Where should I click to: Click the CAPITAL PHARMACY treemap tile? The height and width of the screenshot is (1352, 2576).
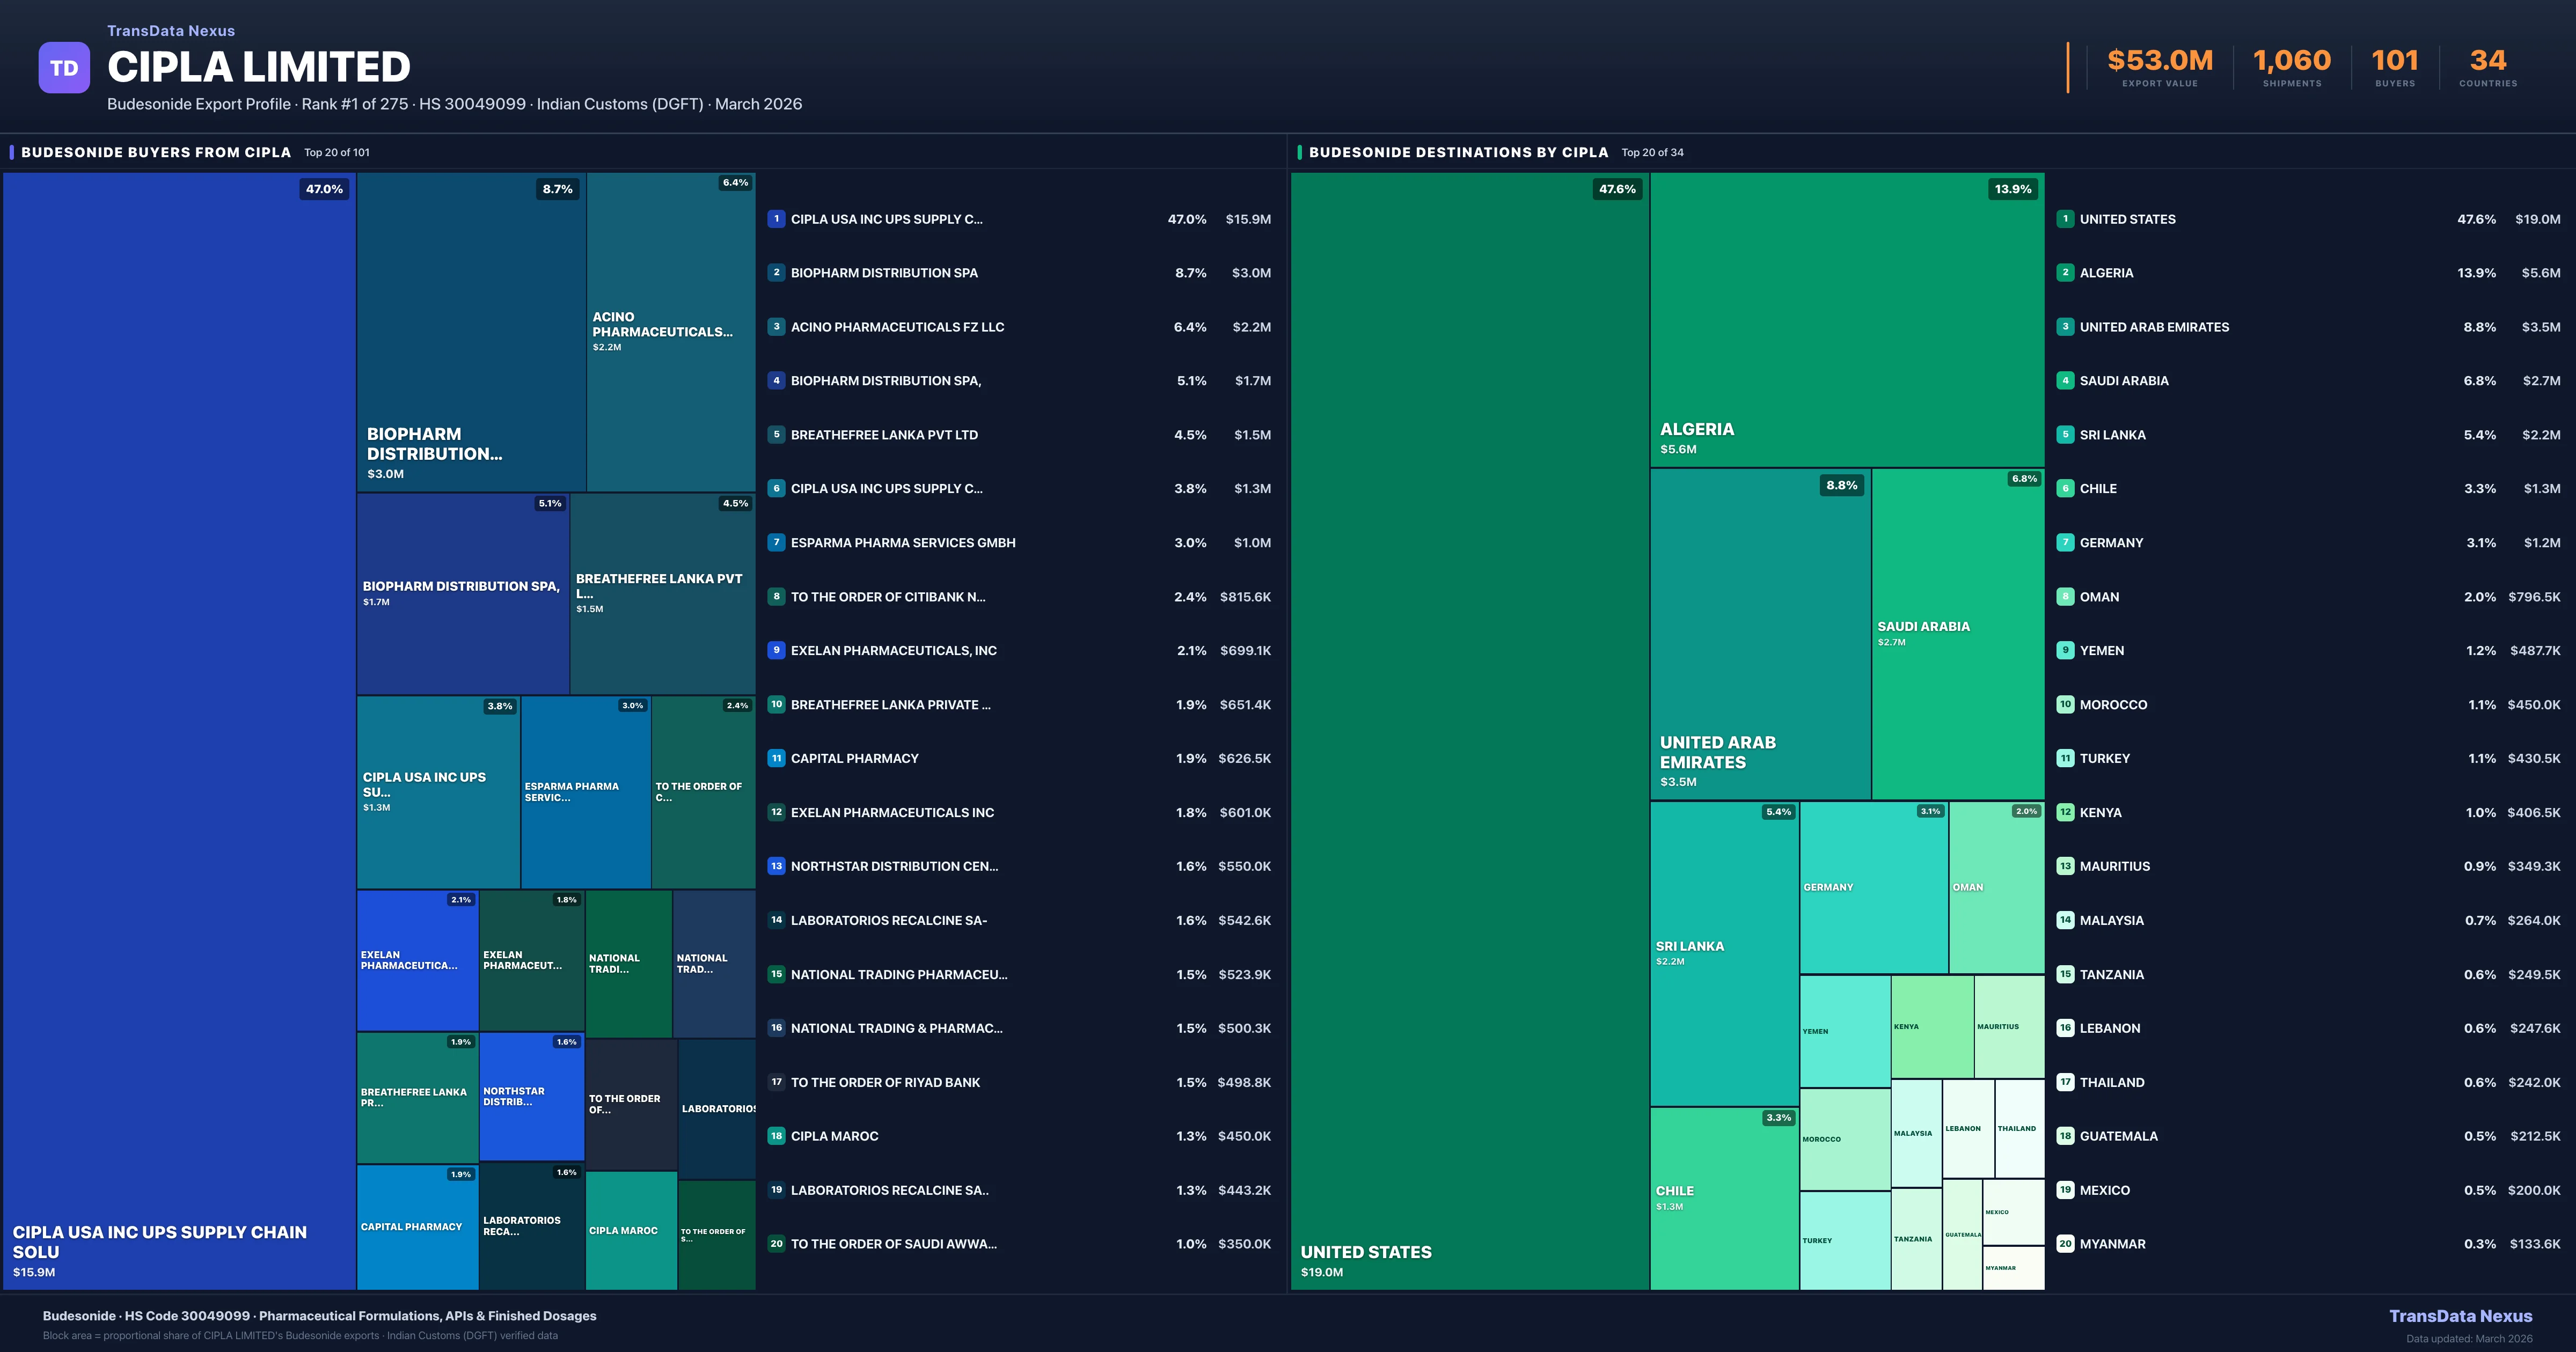click(x=417, y=1227)
